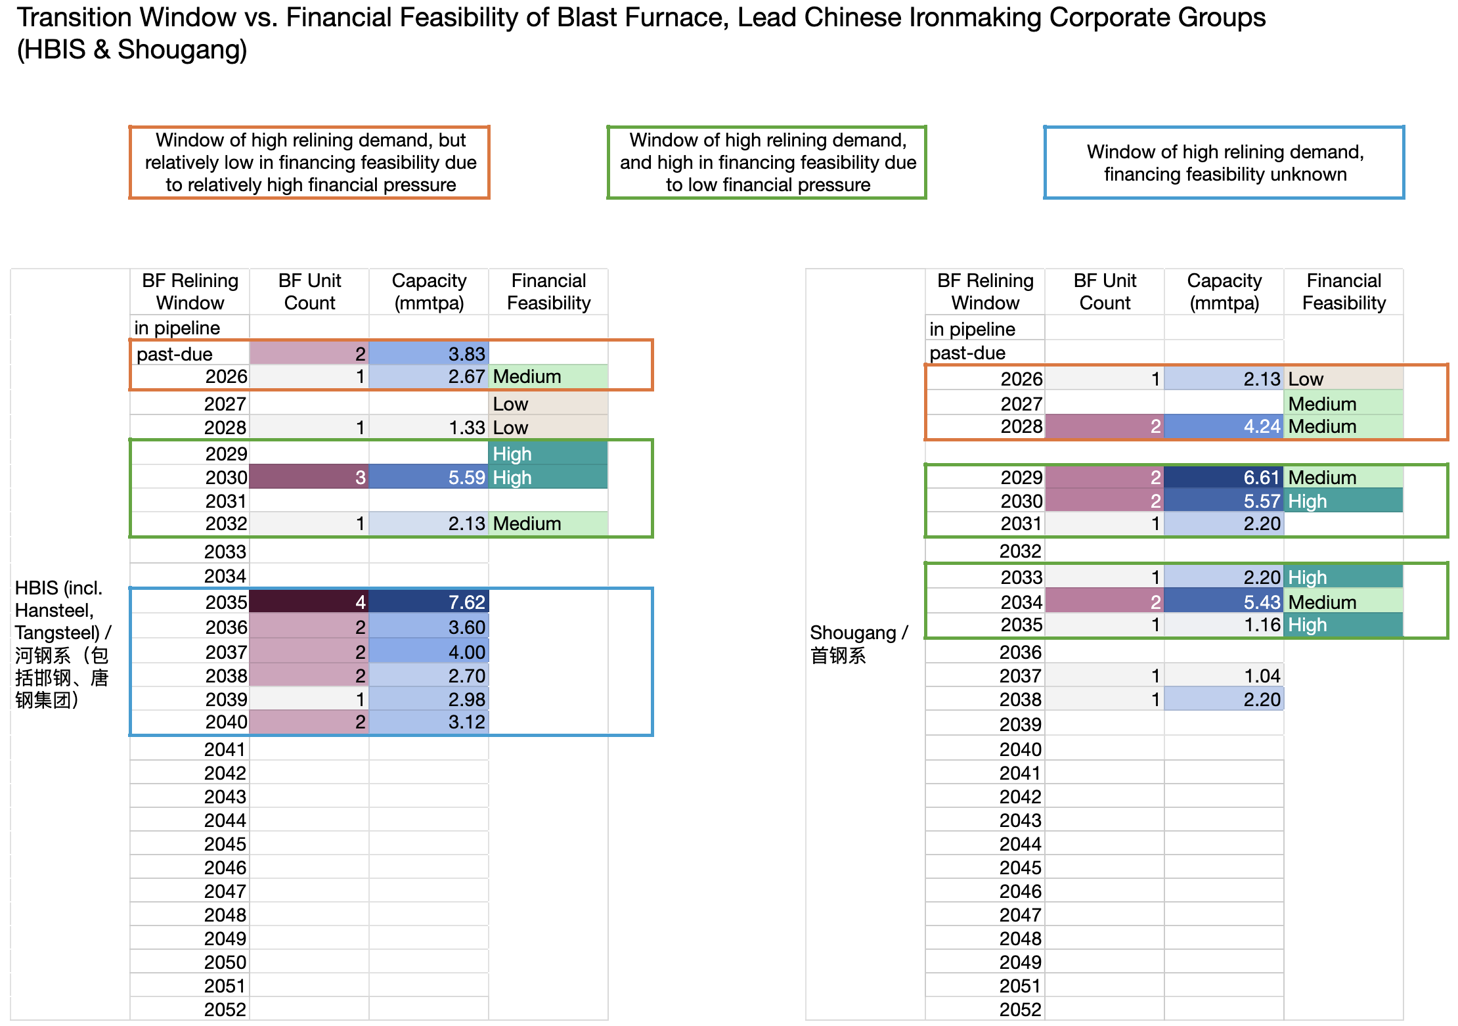Viewport: 1458px width, 1026px height.
Task: Select Shougang 2037 capacity cell 1.04
Action: [x=1224, y=675]
